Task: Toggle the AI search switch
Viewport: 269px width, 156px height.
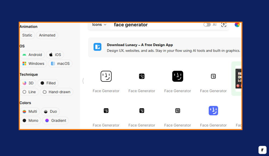Action: (207, 25)
